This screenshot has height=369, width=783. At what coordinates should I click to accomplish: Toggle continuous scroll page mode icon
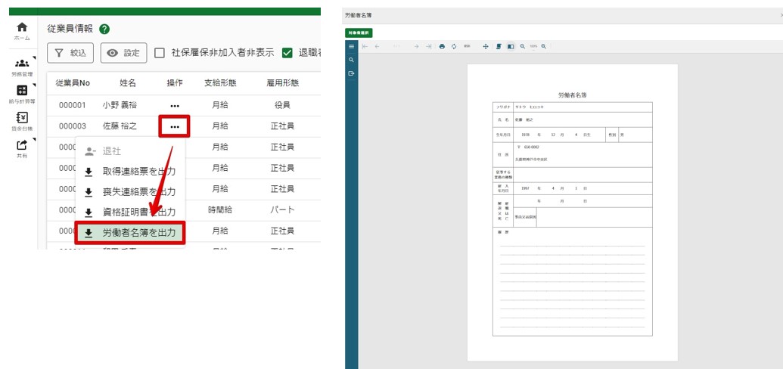[x=499, y=46]
